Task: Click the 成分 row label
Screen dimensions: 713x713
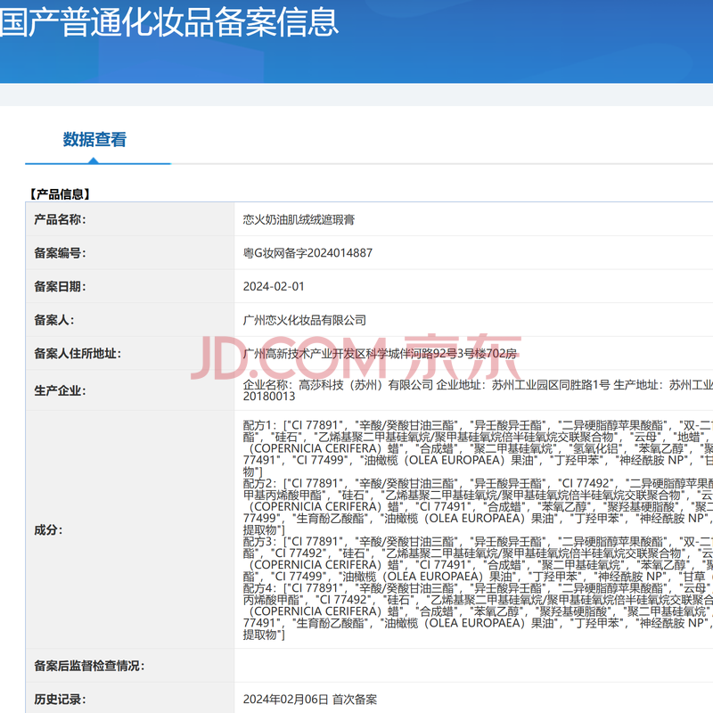Action: click(x=48, y=530)
